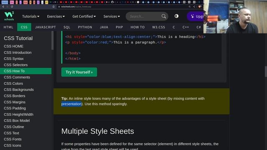Screen dimensions: 267x150
Task: Click the bookmark icon in address bar
Action: click(53, 7)
